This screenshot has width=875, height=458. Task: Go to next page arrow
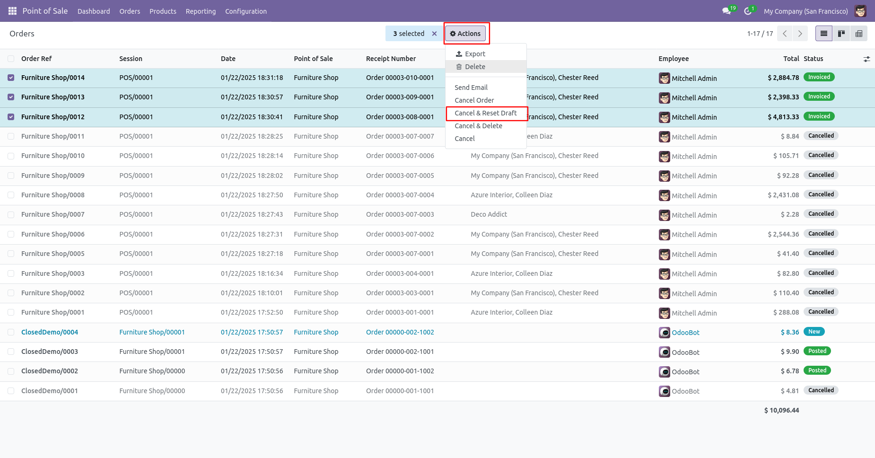(x=800, y=34)
